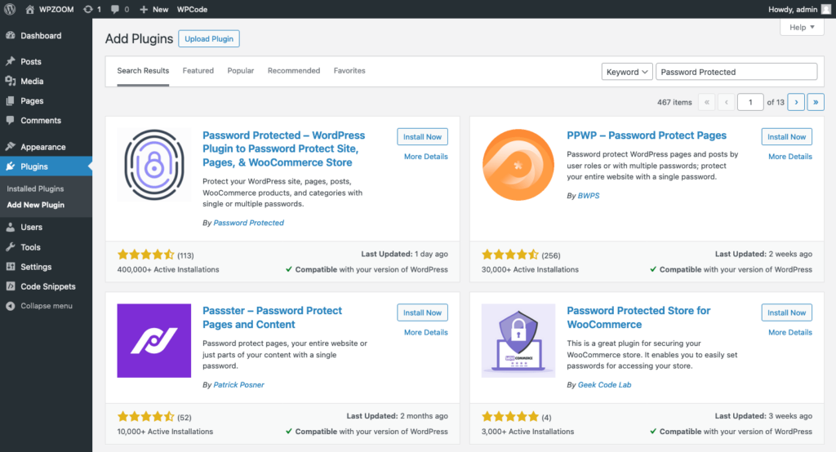The image size is (836, 452).
Task: Click the Appearance paintbrush icon
Action: (x=10, y=147)
